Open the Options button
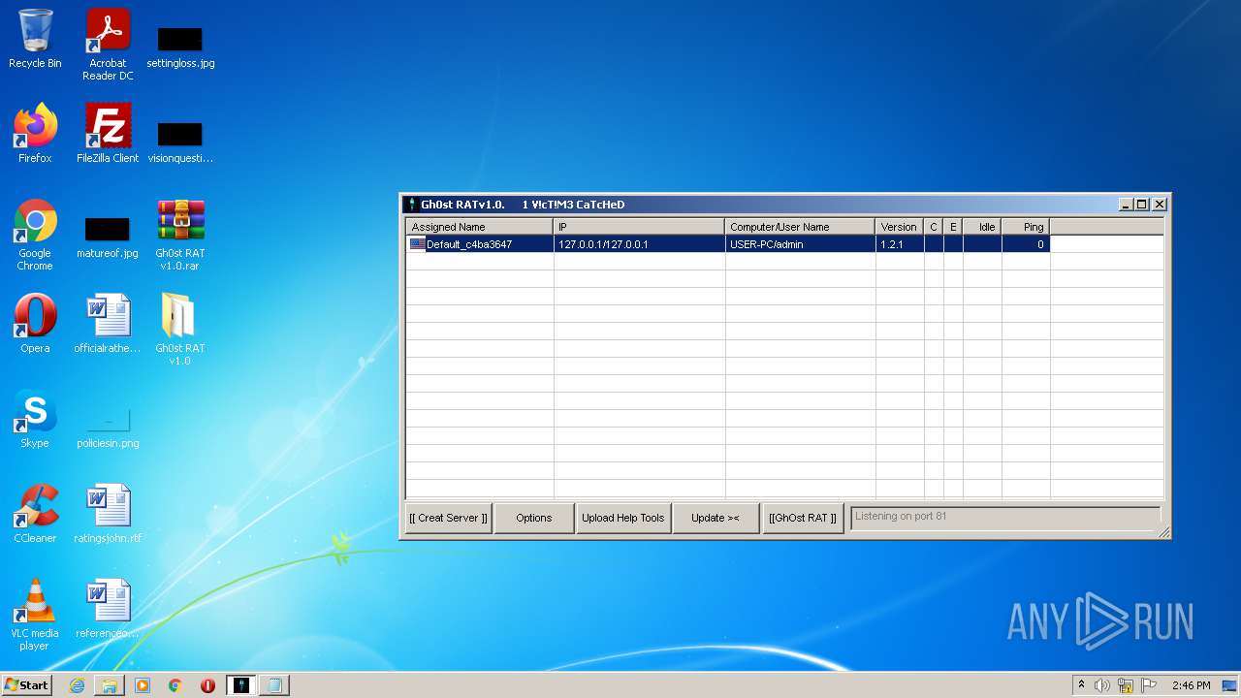This screenshot has height=698, width=1241. [x=534, y=518]
